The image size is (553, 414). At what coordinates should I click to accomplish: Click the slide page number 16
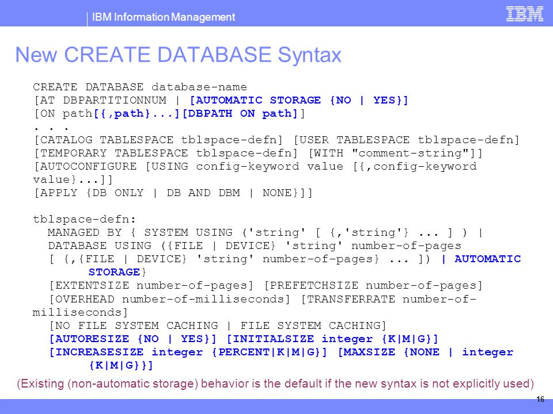pos(540,399)
